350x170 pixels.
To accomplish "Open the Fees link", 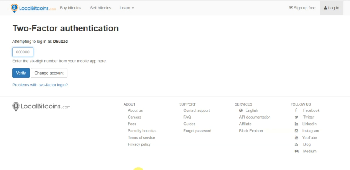I will coord(132,124).
